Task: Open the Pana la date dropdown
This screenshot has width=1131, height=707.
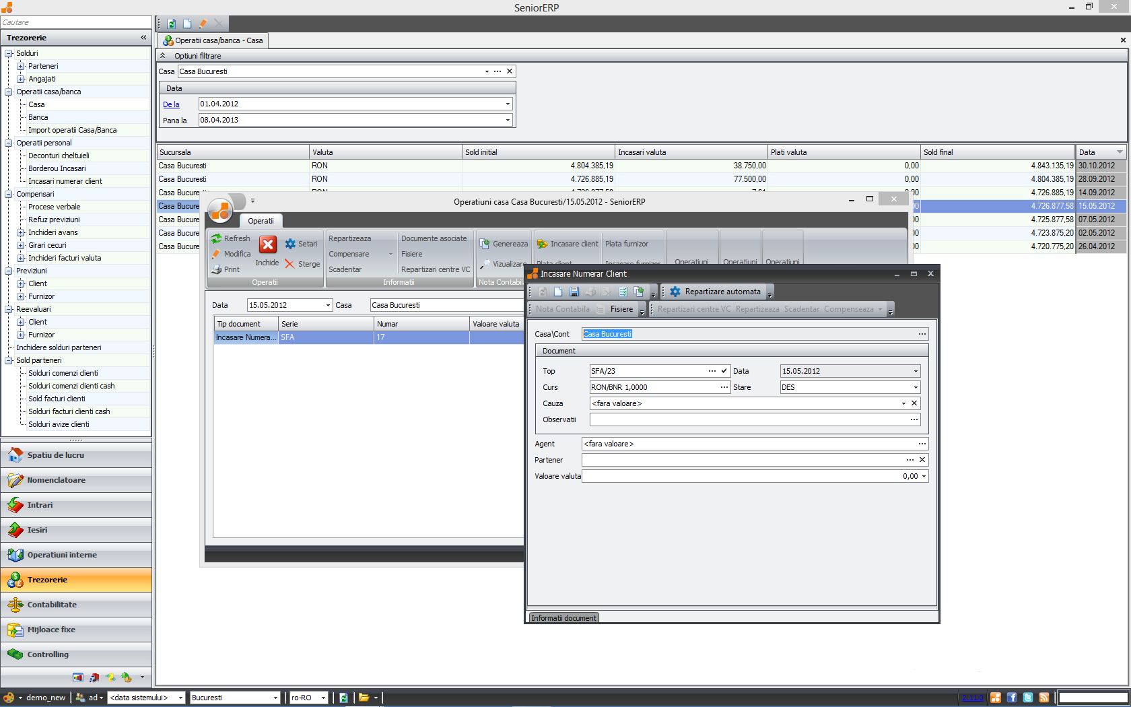Action: 508,120
